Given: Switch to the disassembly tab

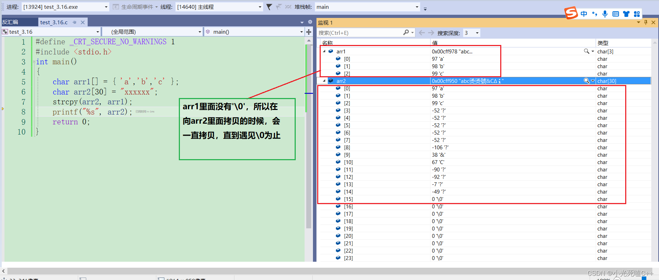Looking at the screenshot, I should (10, 22).
